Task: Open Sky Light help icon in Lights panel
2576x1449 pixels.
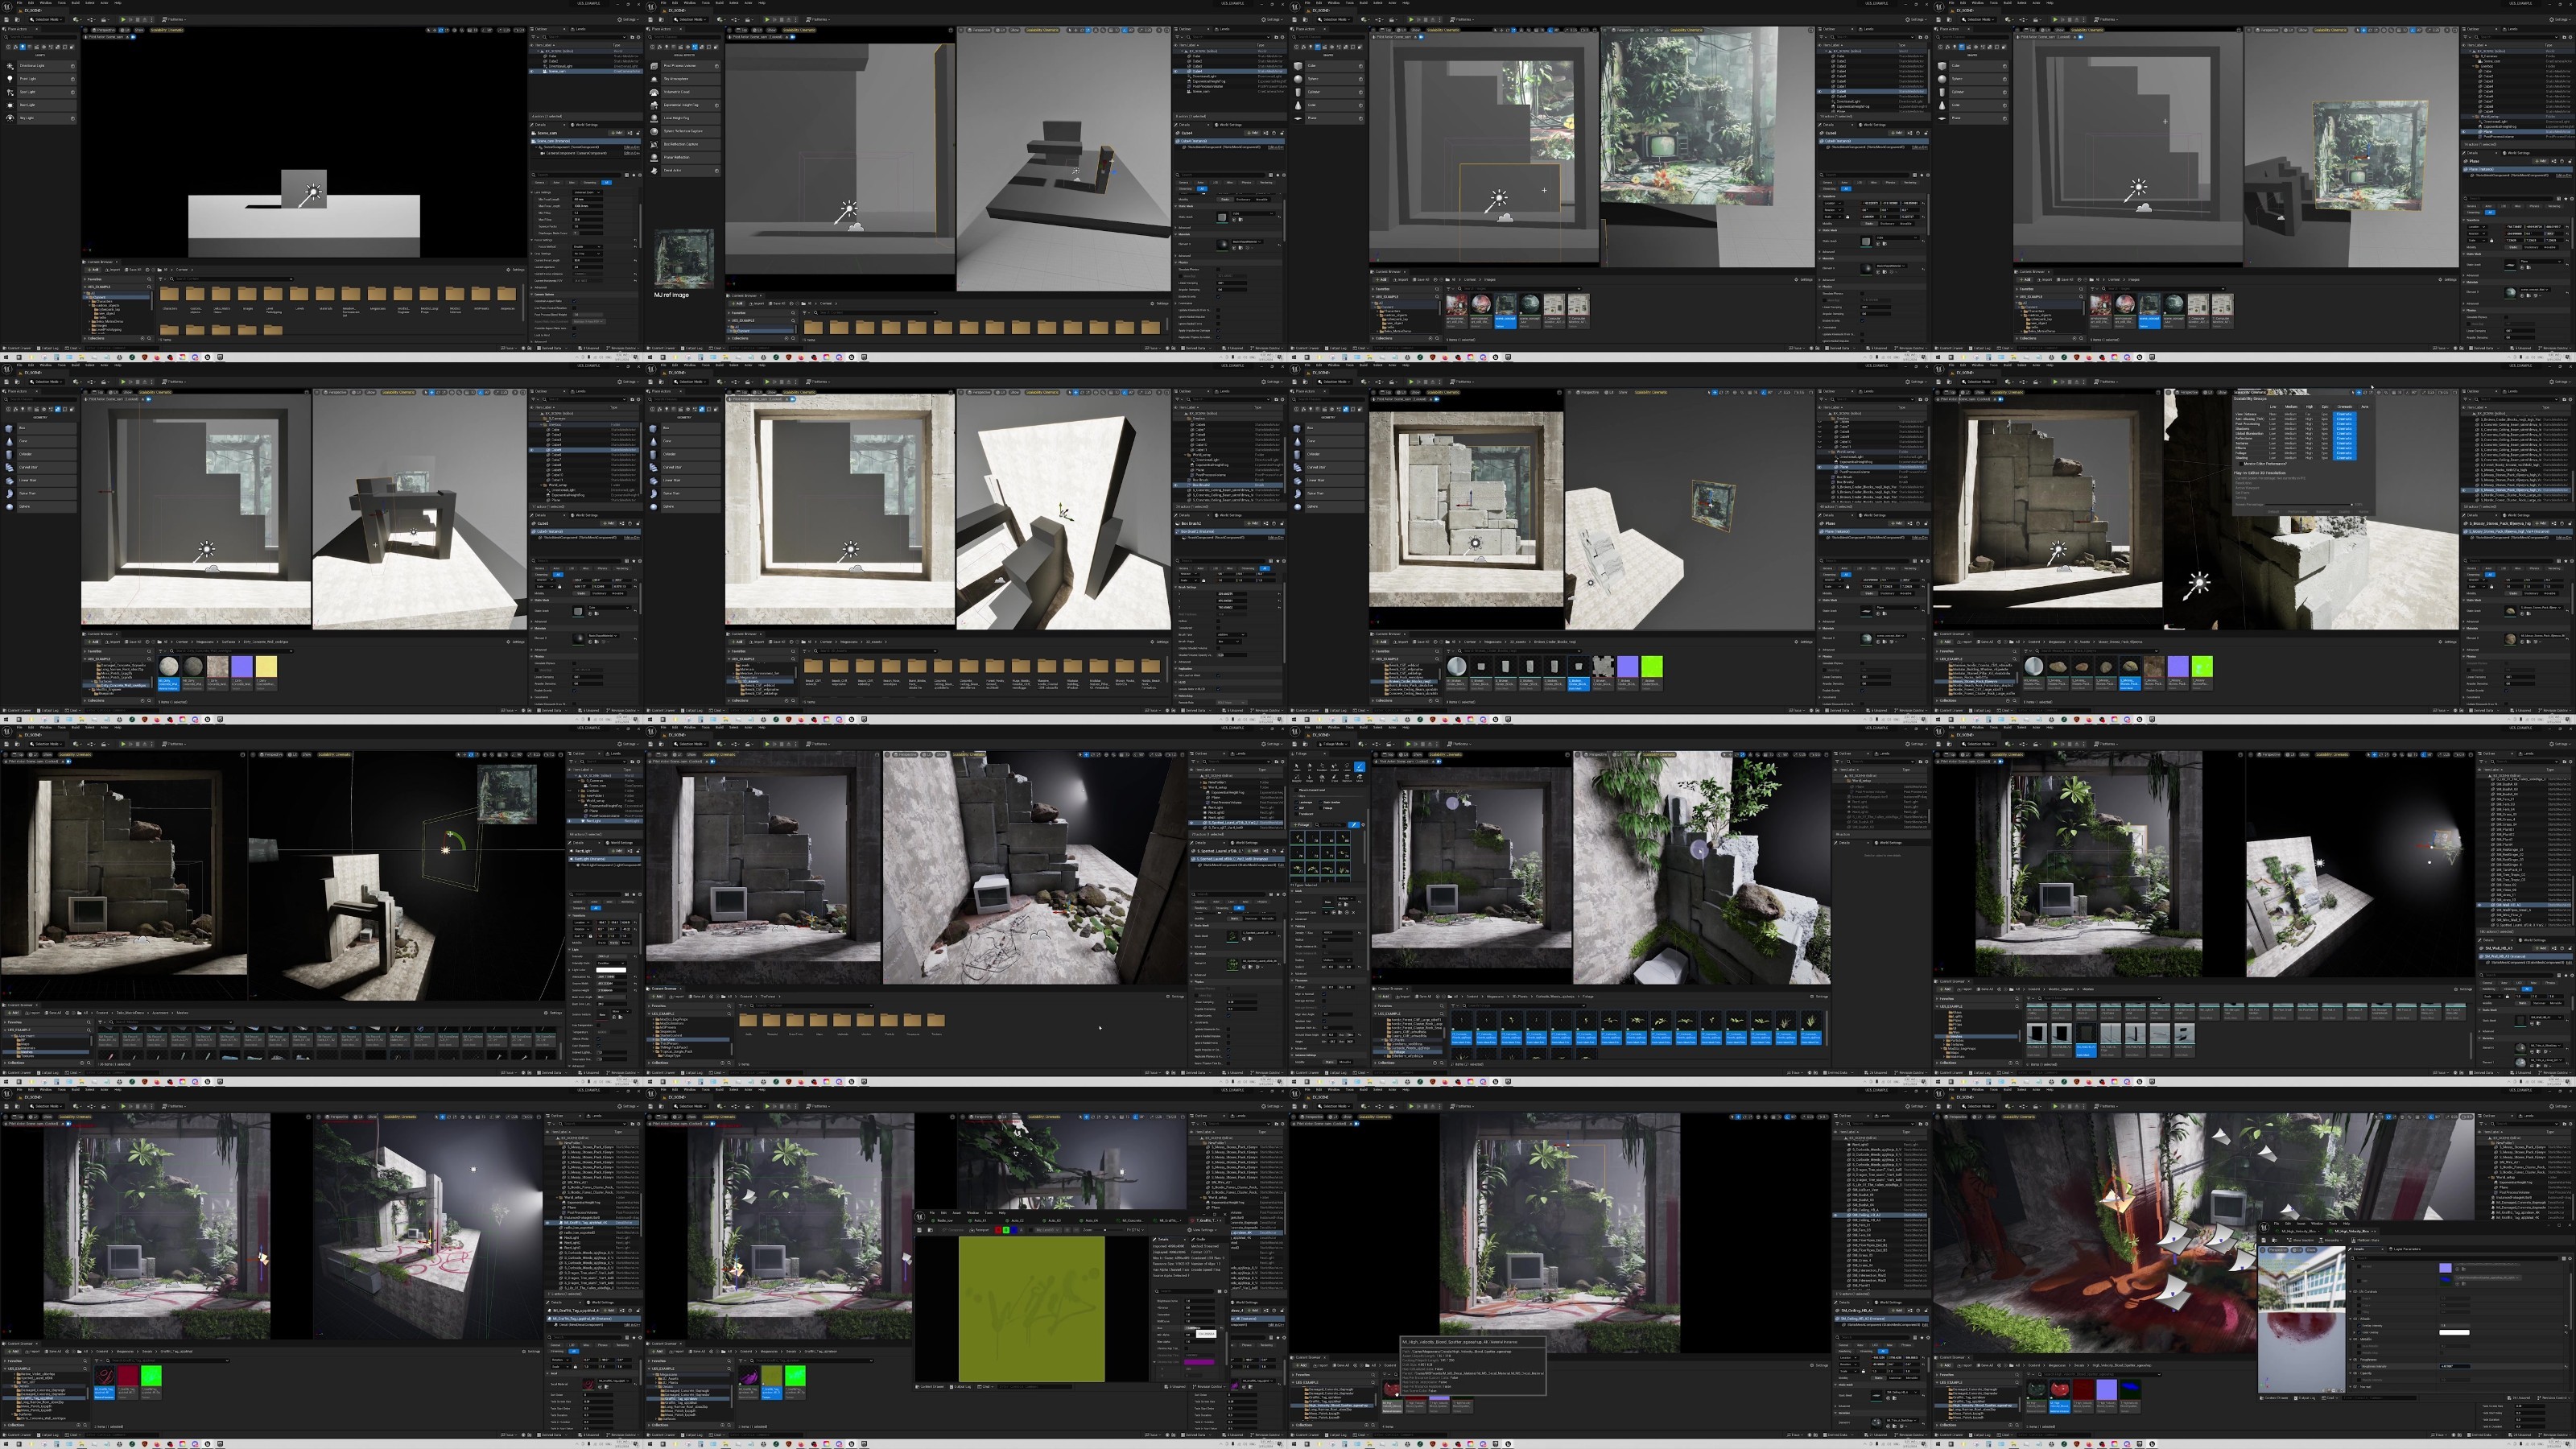Action: coord(73,119)
